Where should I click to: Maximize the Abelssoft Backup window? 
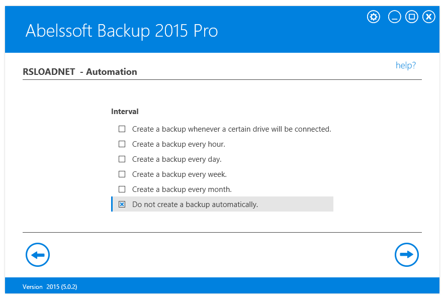pyautogui.click(x=412, y=17)
